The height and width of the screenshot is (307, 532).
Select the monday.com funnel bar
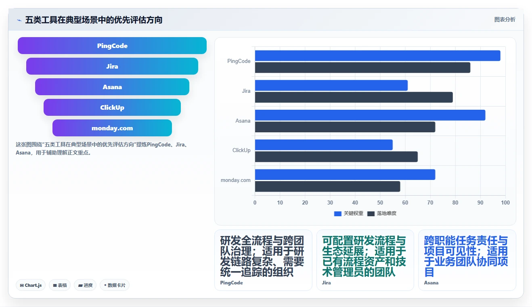[112, 128]
